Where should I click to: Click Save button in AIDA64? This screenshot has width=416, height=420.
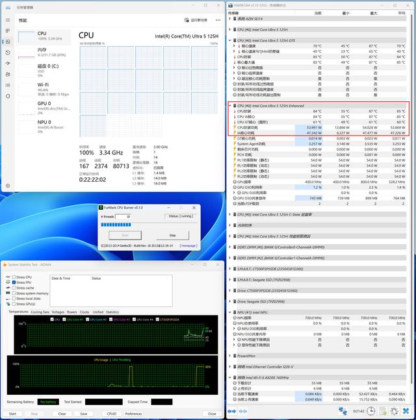(x=84, y=414)
